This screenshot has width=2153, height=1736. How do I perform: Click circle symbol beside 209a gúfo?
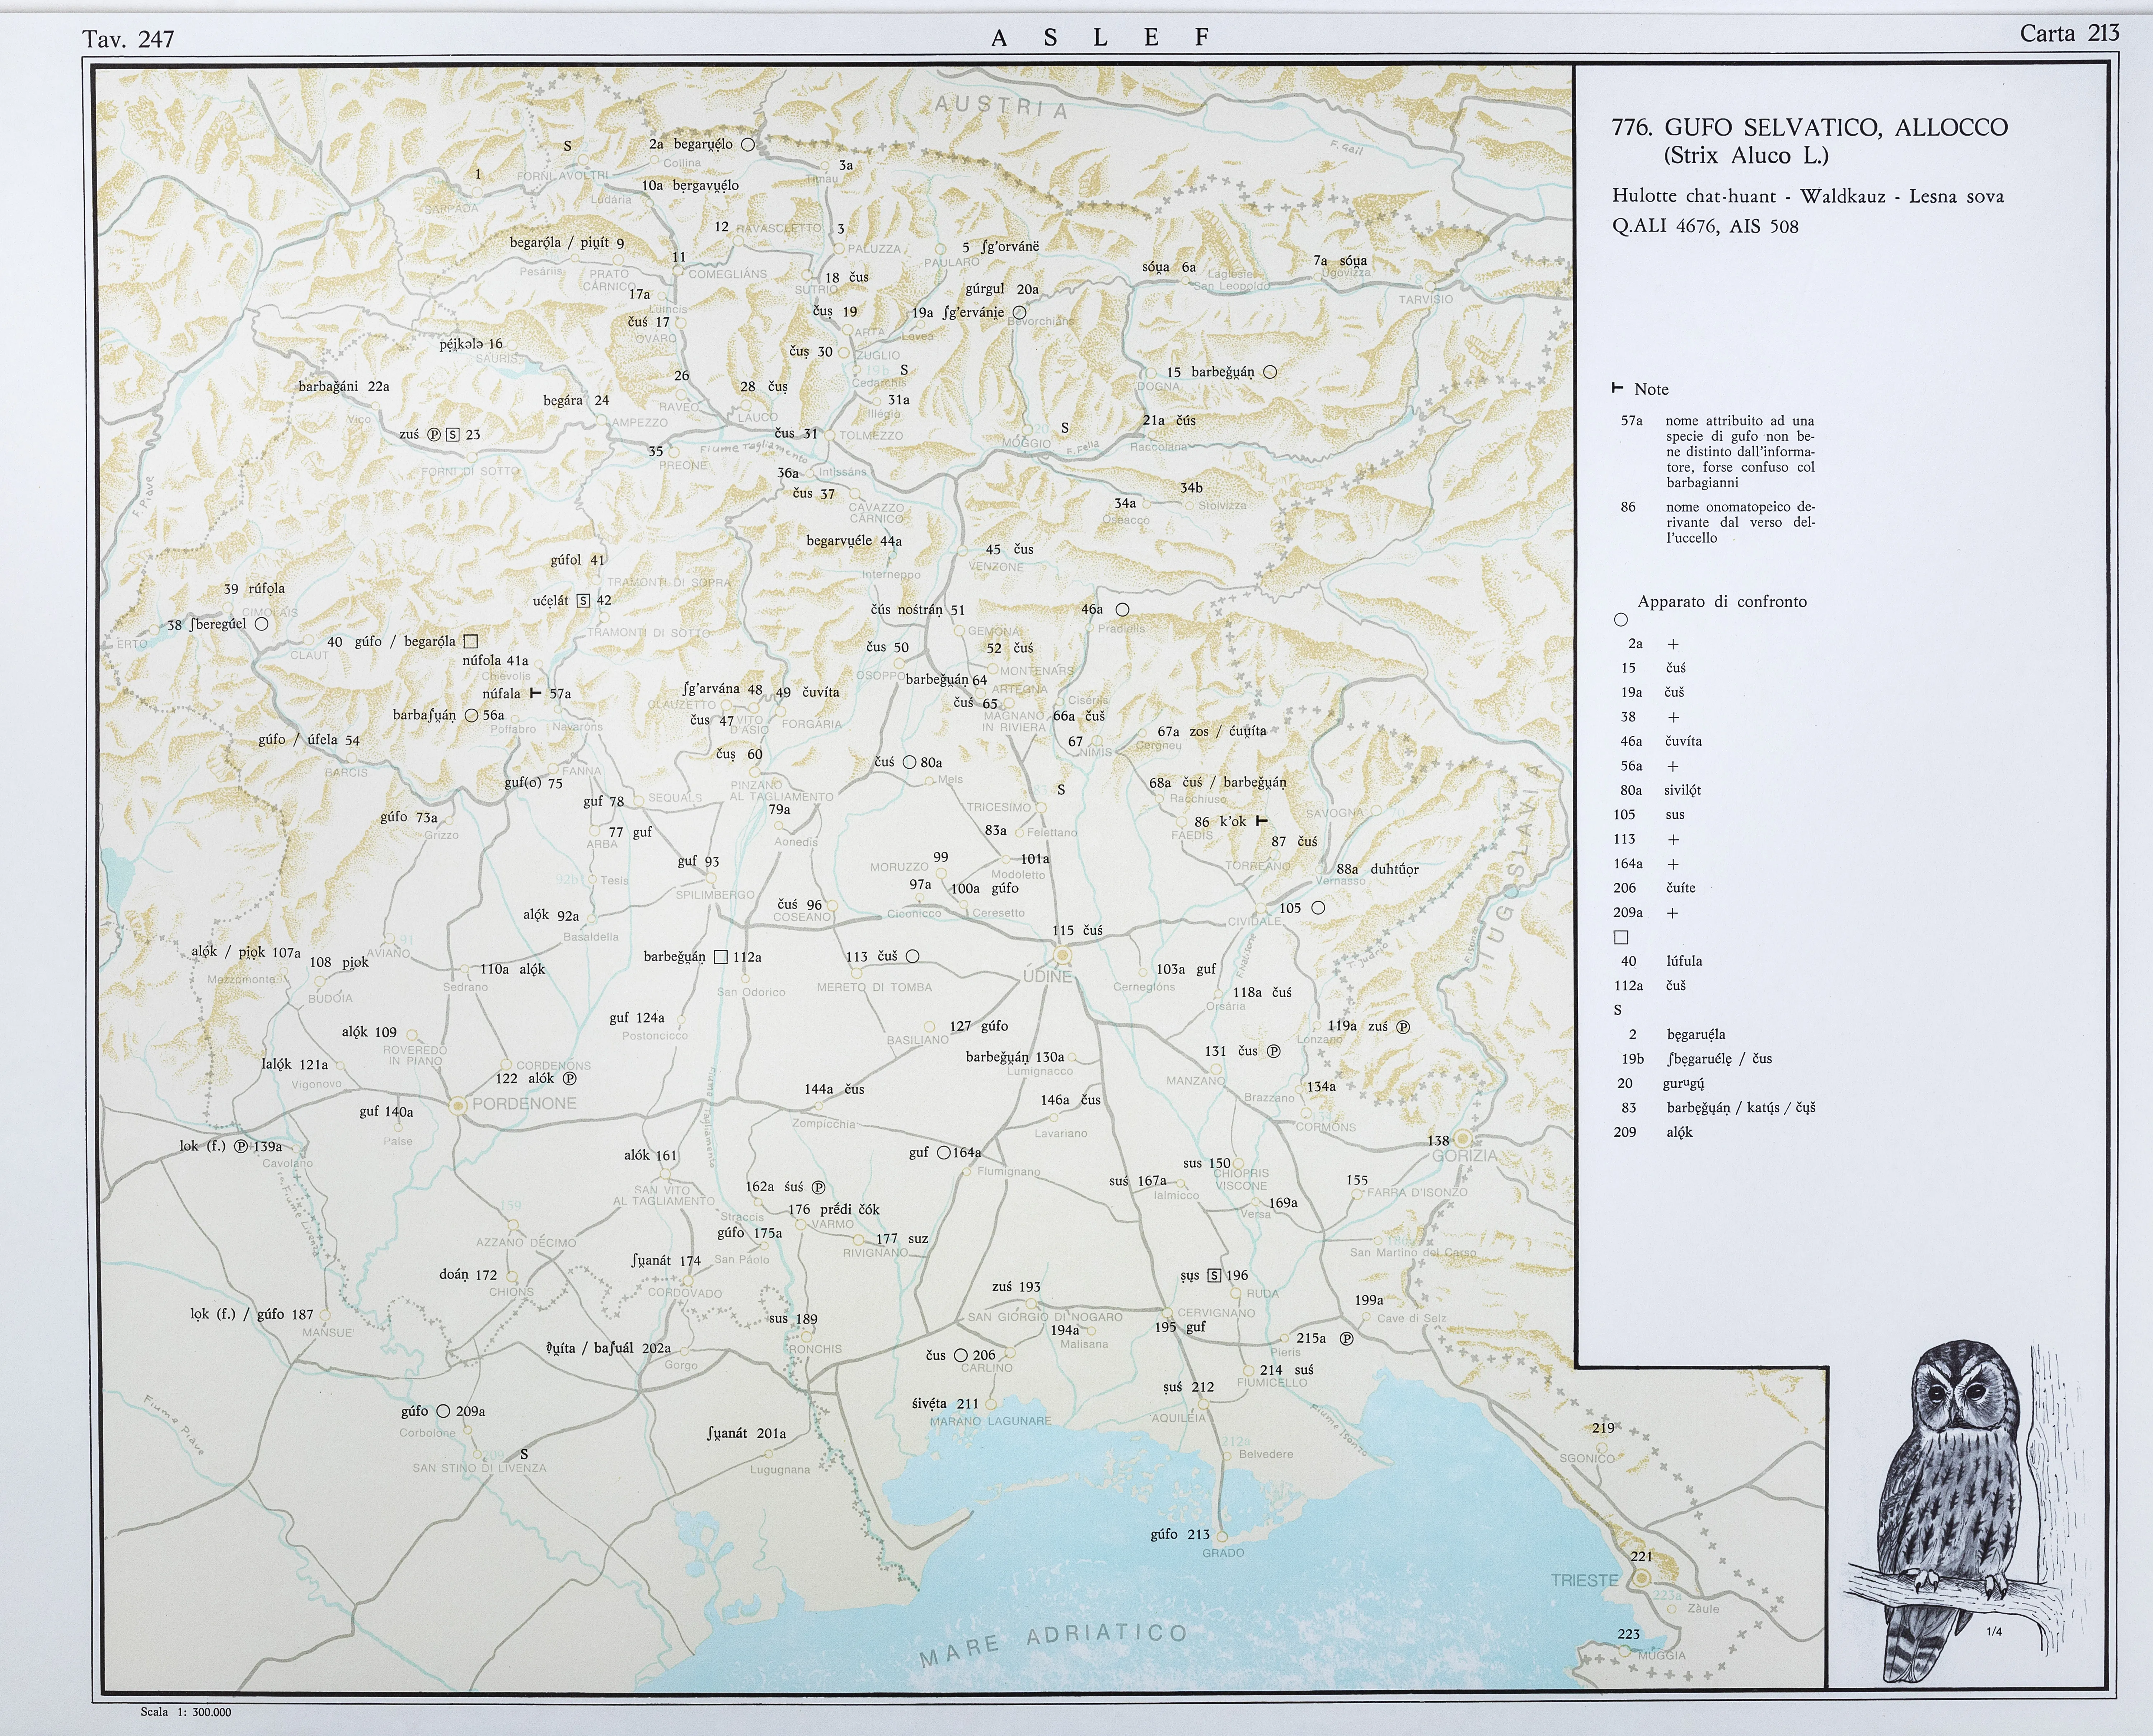443,1411
